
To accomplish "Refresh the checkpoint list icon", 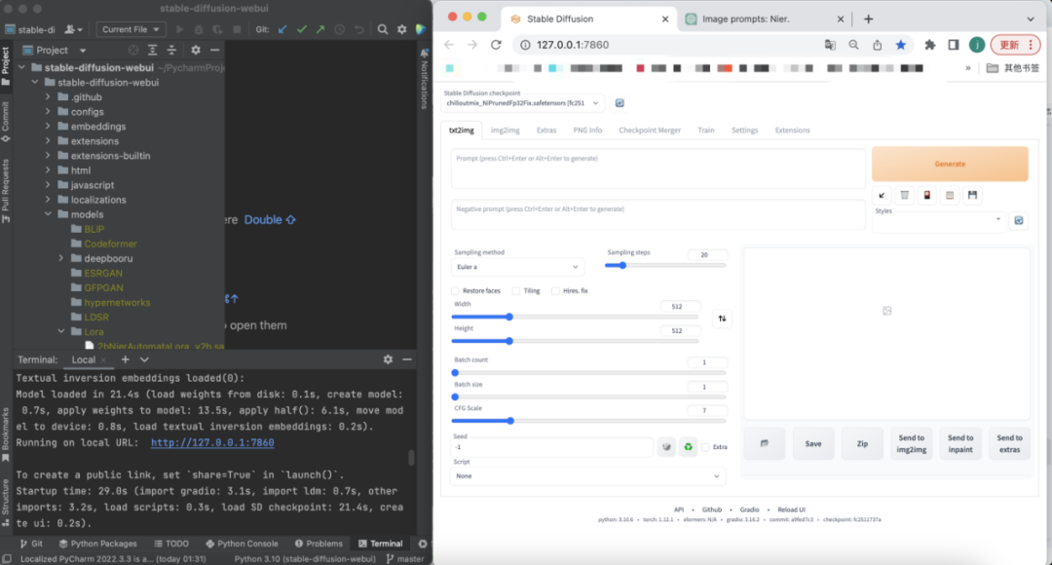I will pos(620,102).
